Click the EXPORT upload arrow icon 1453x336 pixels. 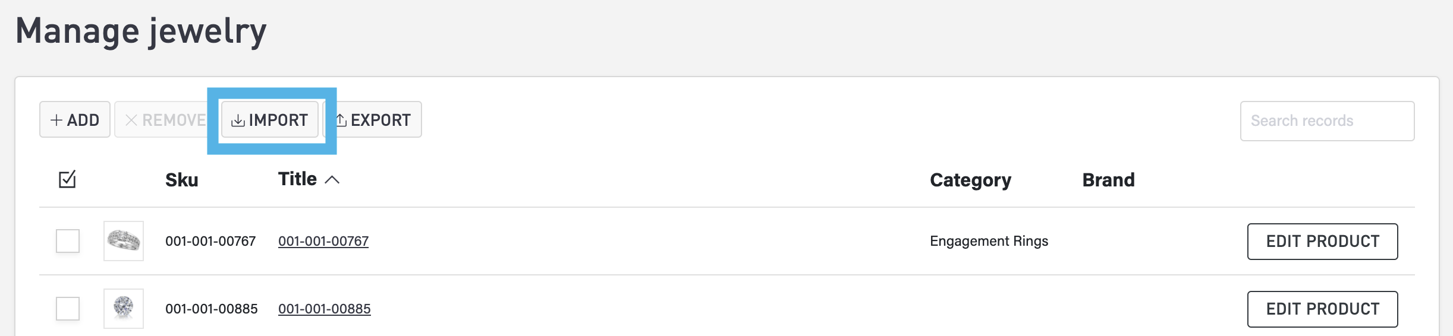coord(341,121)
